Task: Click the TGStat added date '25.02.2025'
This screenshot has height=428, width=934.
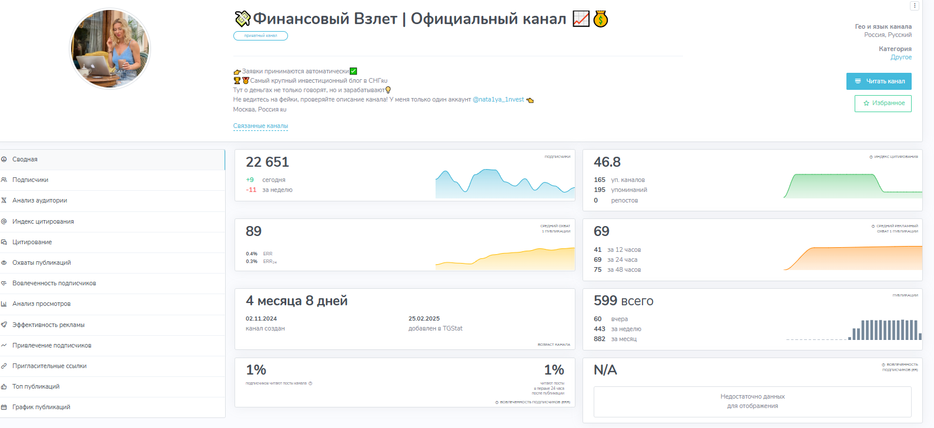Action: click(424, 319)
